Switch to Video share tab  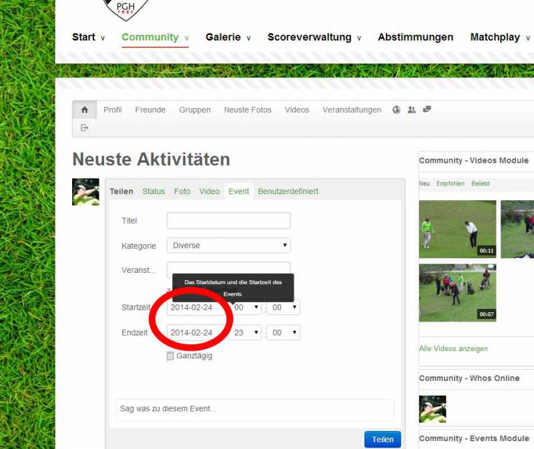(210, 191)
